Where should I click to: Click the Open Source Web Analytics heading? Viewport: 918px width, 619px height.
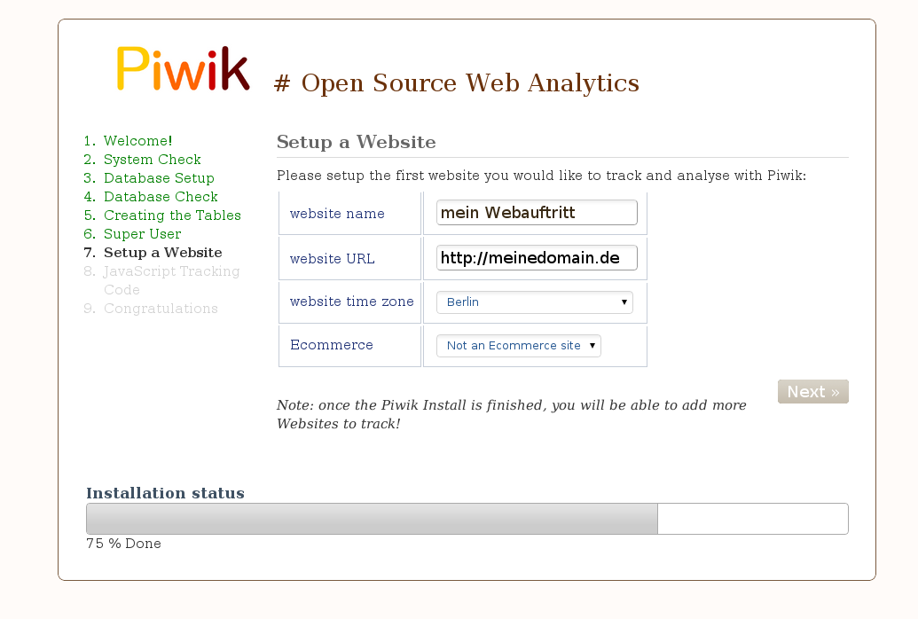pos(456,83)
